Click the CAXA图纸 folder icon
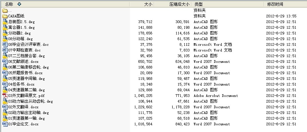307x132 pixels. click(x=5, y=16)
